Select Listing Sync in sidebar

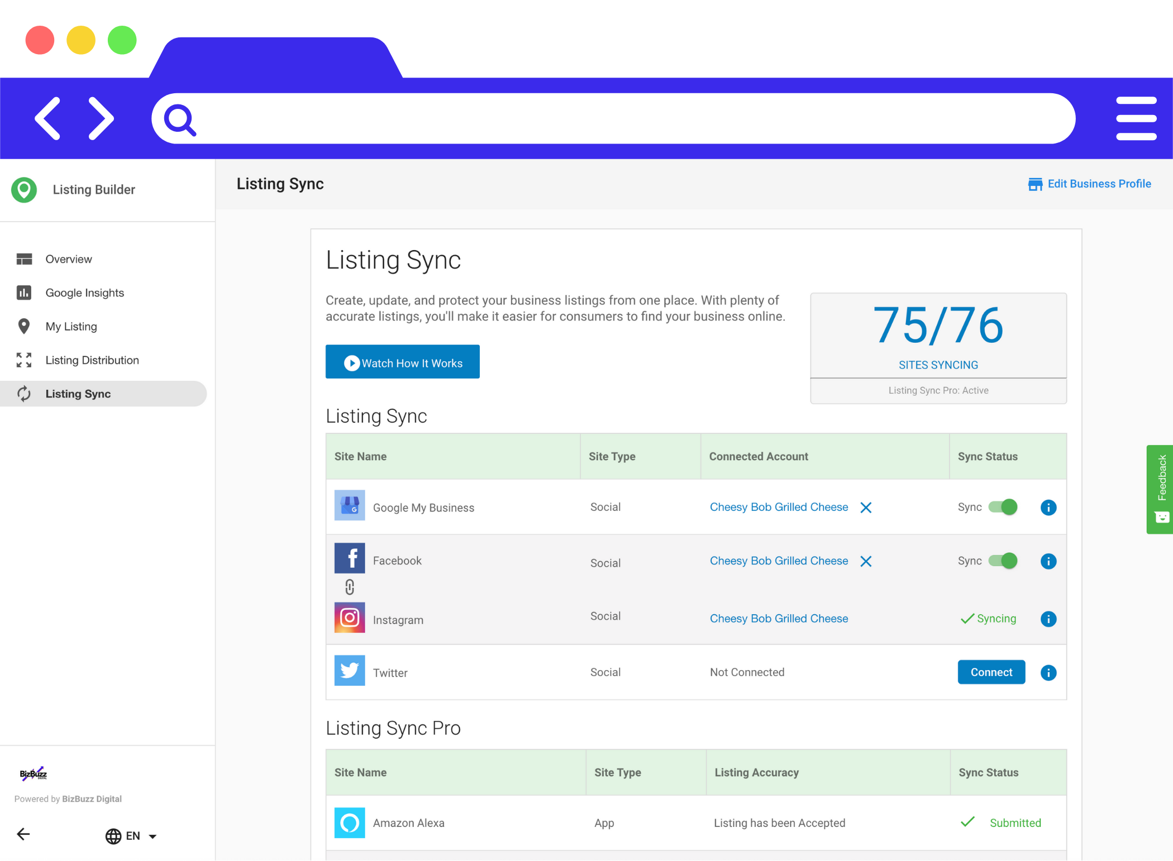(x=103, y=394)
